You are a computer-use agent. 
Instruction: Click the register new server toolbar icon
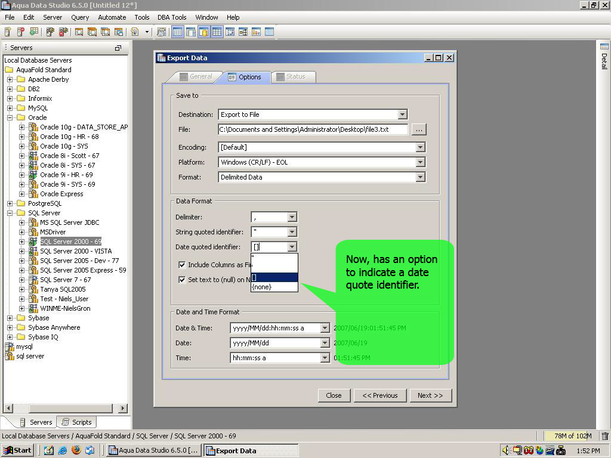[8, 32]
